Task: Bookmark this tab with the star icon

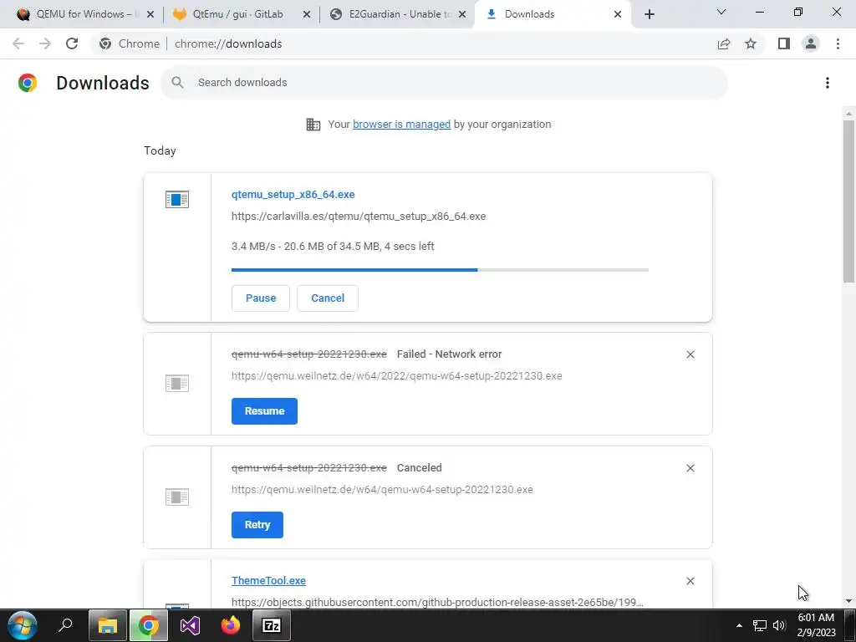Action: 751,43
